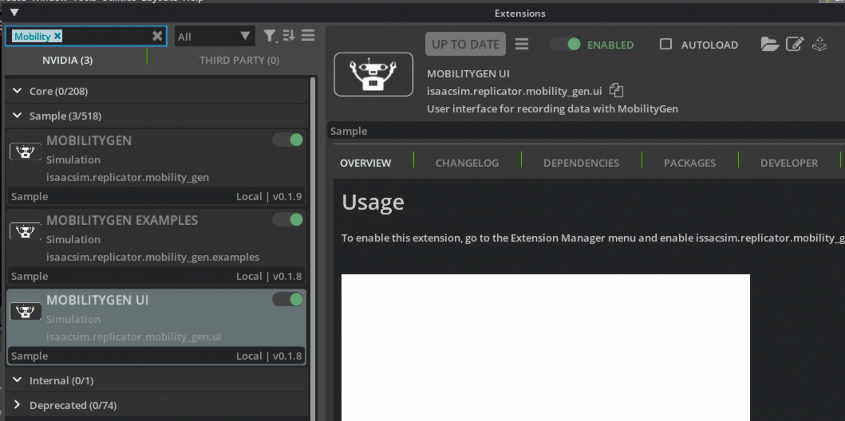845x421 pixels.
Task: Click the publish extension upload icon
Action: (819, 44)
